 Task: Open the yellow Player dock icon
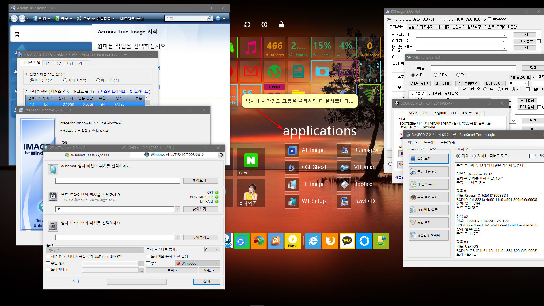(x=293, y=241)
